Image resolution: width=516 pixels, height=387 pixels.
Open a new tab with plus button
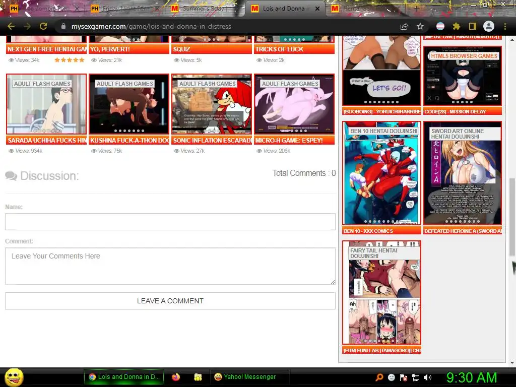(416, 9)
